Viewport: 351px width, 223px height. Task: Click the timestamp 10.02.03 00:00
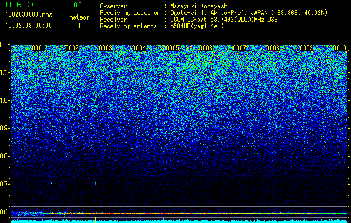click(28, 26)
